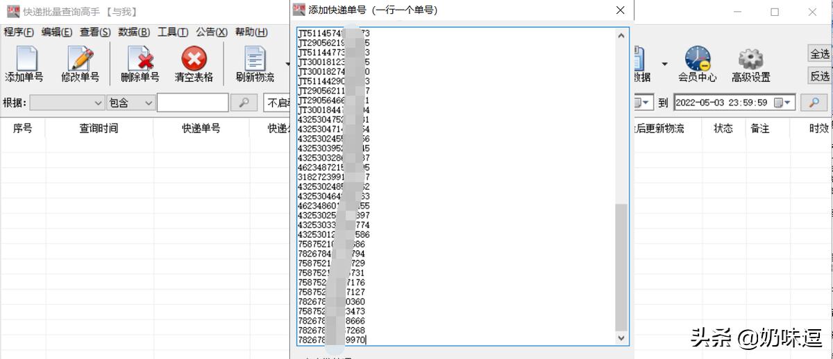Open the 程序(F) menu
The width and height of the screenshot is (833, 359).
19,32
